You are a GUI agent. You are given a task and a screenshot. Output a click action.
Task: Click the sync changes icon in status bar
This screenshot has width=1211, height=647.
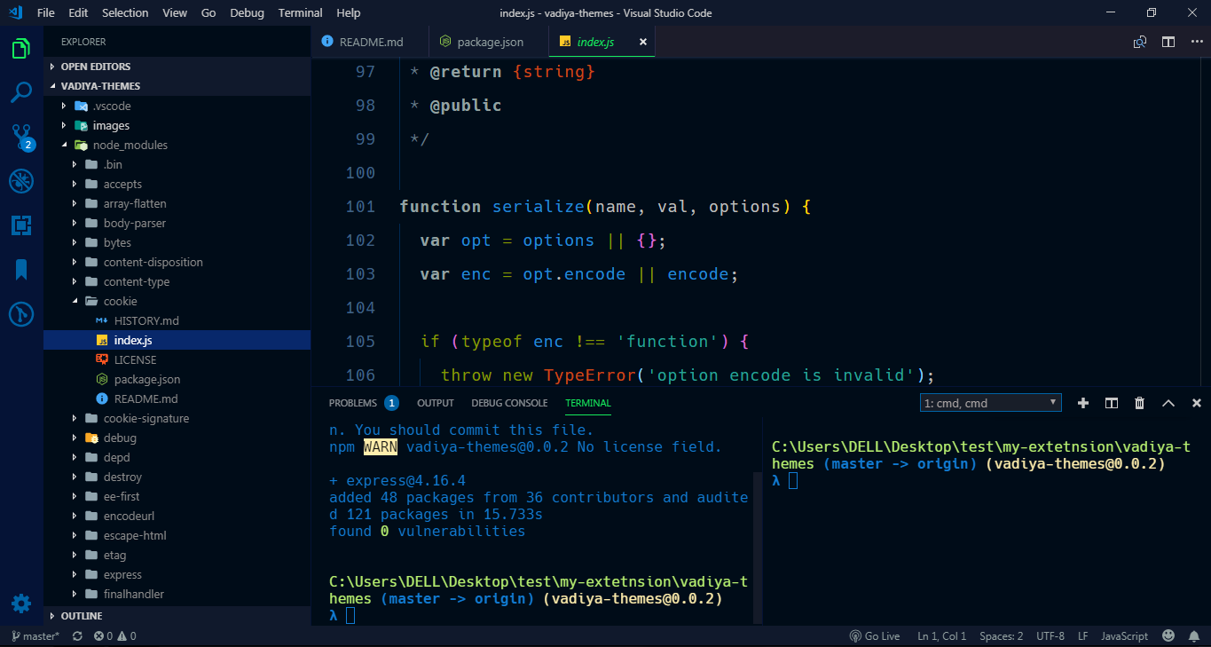coord(77,636)
